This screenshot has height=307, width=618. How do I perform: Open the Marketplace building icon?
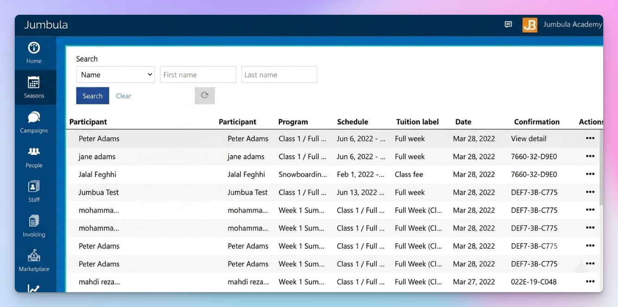tap(34, 256)
